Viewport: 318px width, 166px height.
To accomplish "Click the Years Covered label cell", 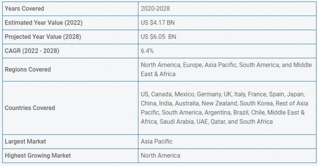I will 70,8.
